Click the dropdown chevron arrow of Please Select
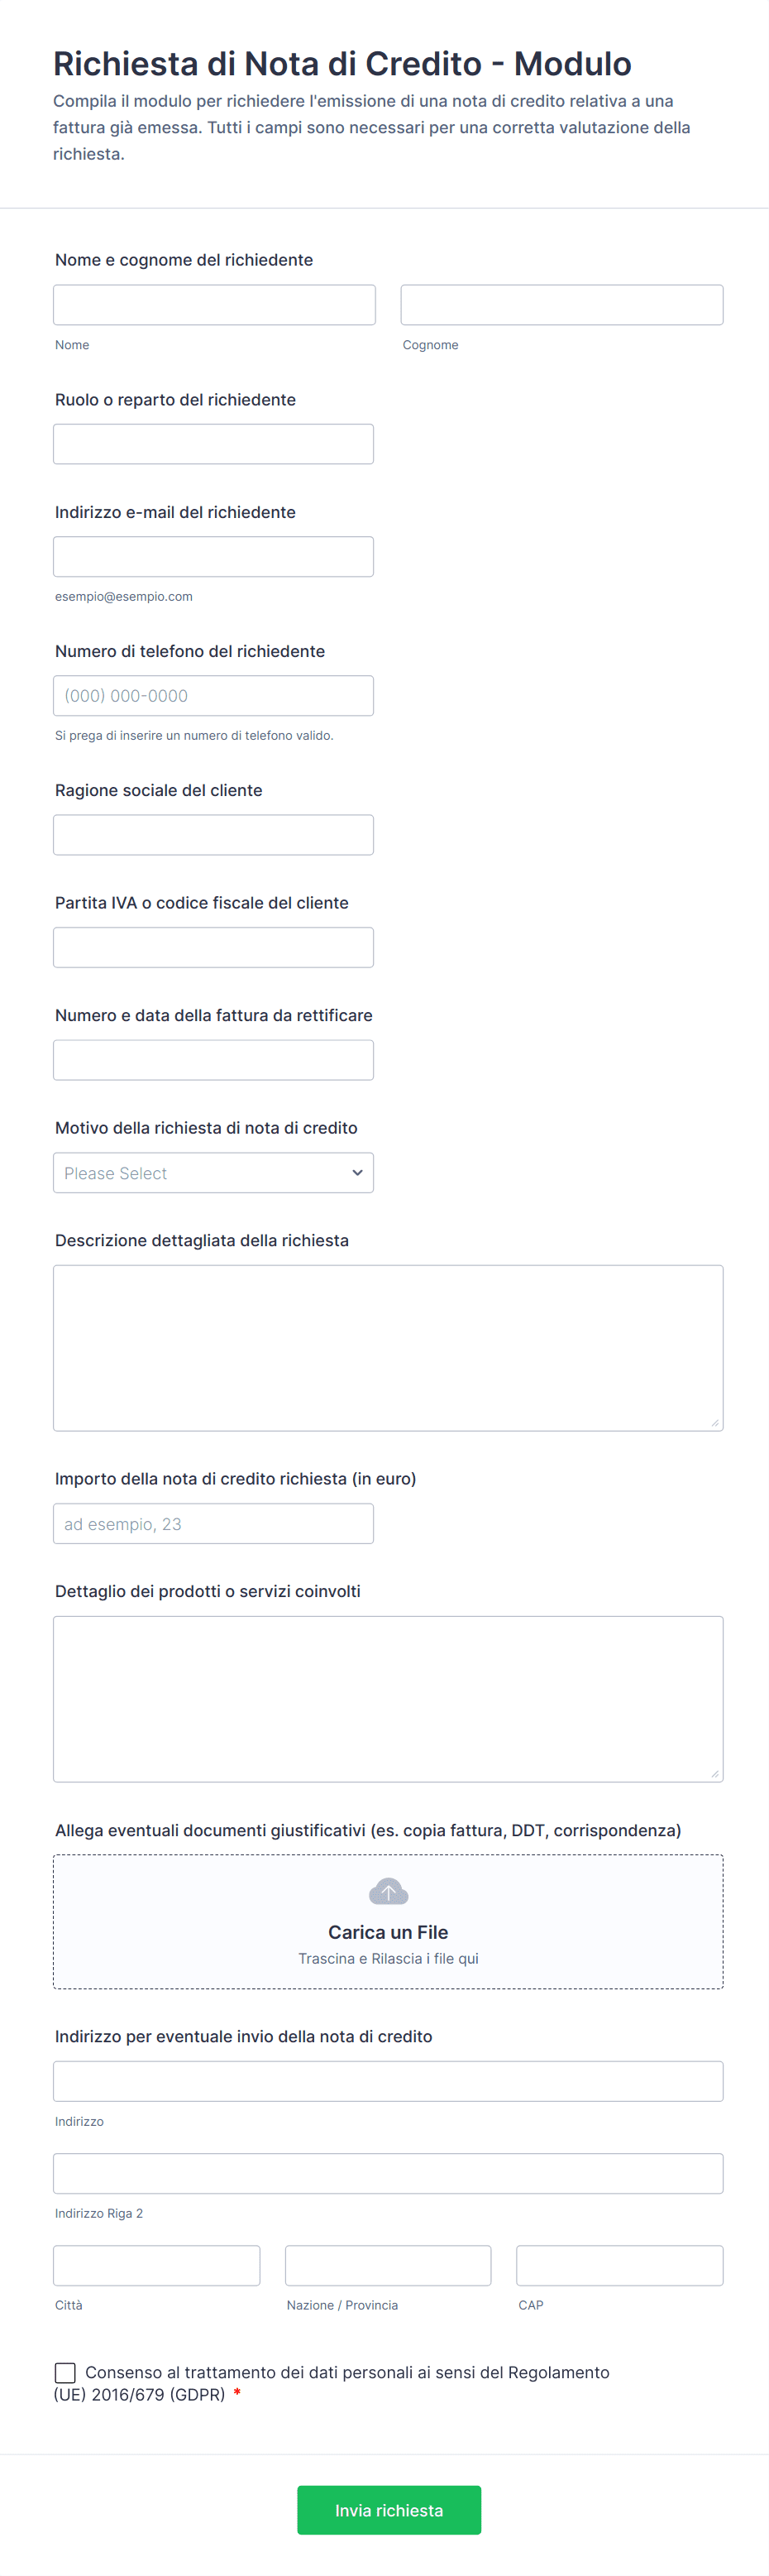This screenshot has height=2576, width=769. point(357,1173)
